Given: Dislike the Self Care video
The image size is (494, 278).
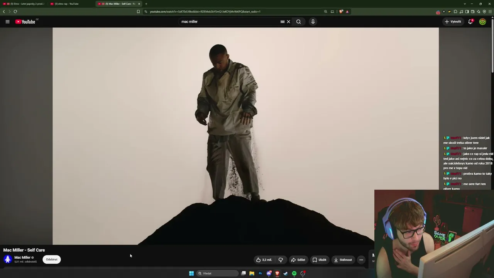Looking at the screenshot, I should click(x=281, y=260).
